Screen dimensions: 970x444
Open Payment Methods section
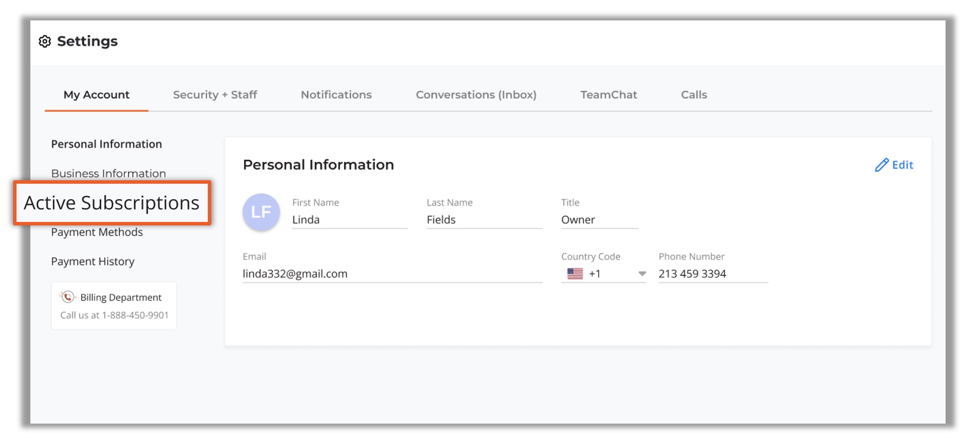point(97,232)
